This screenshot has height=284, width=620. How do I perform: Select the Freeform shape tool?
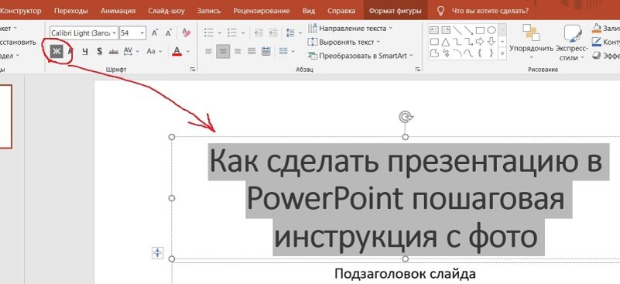pyautogui.click(x=434, y=53)
